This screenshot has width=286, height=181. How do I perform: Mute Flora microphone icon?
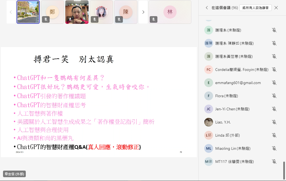coord(274,96)
